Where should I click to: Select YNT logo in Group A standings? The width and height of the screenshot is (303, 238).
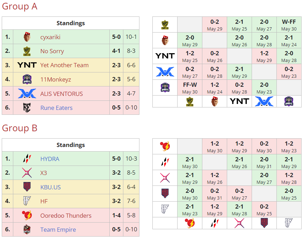[x=27, y=65]
